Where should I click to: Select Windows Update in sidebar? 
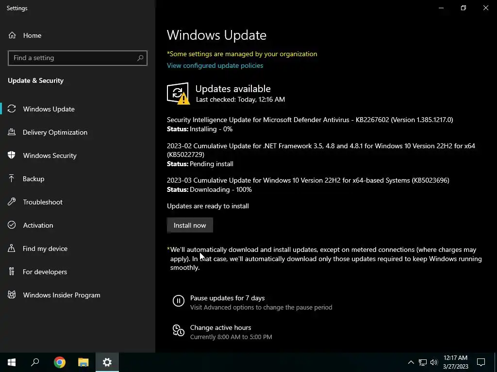pos(78,109)
